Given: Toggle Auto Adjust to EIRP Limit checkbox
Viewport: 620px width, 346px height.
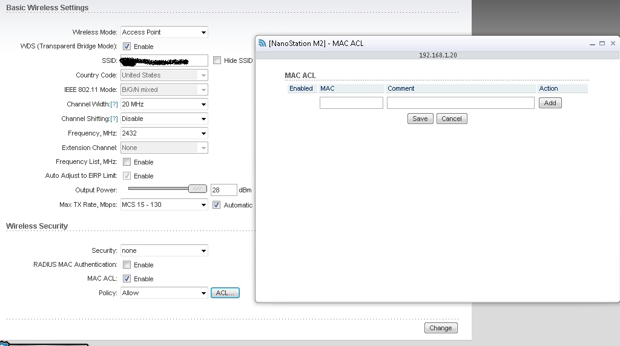Looking at the screenshot, I should tap(127, 176).
